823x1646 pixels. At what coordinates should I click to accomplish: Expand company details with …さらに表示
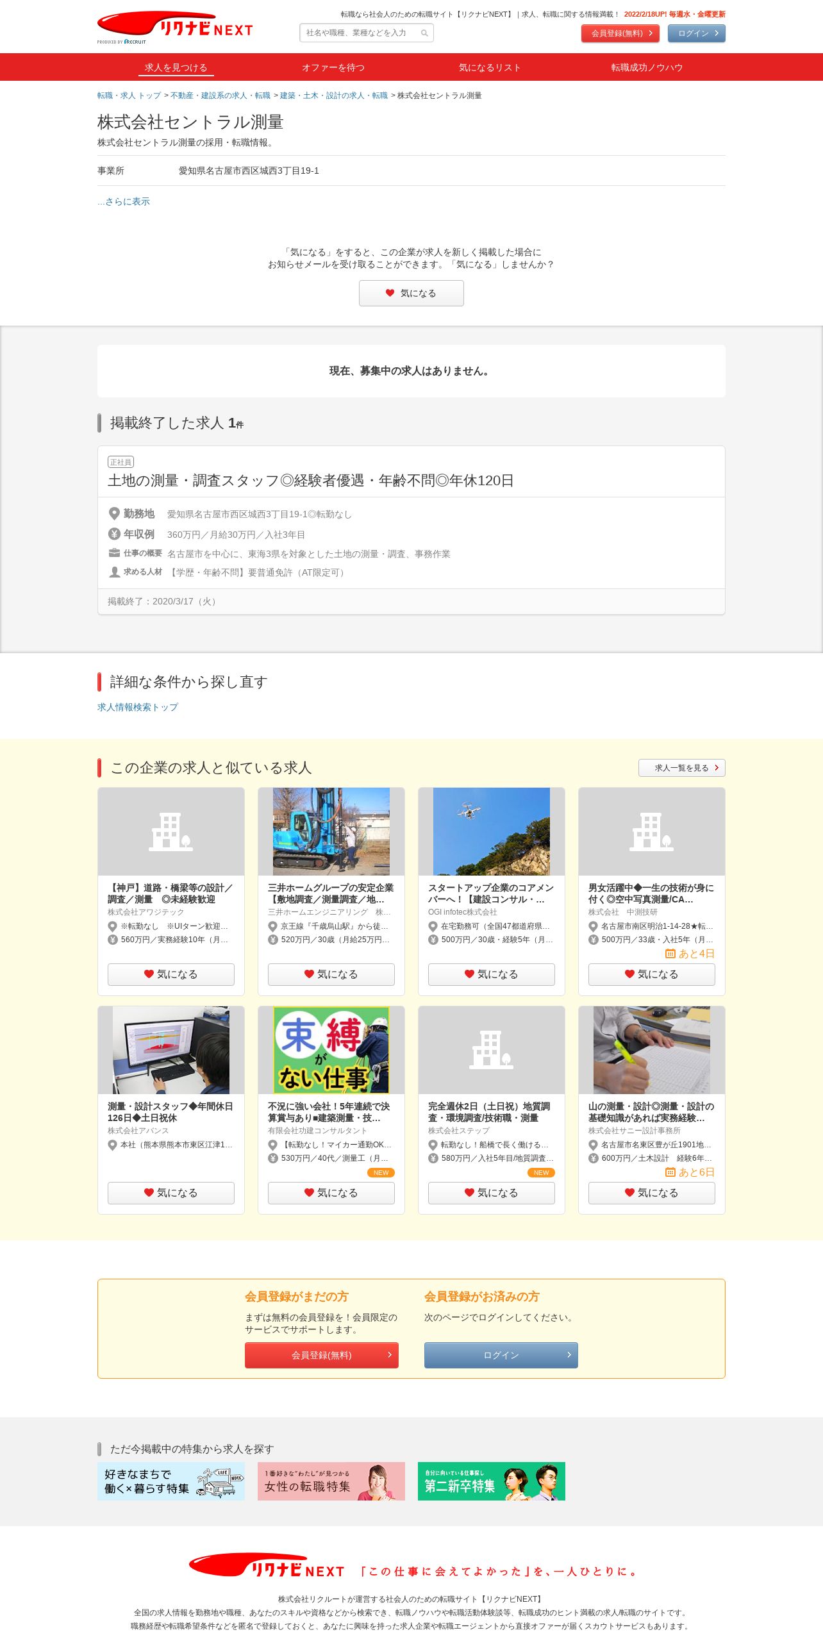[124, 201]
